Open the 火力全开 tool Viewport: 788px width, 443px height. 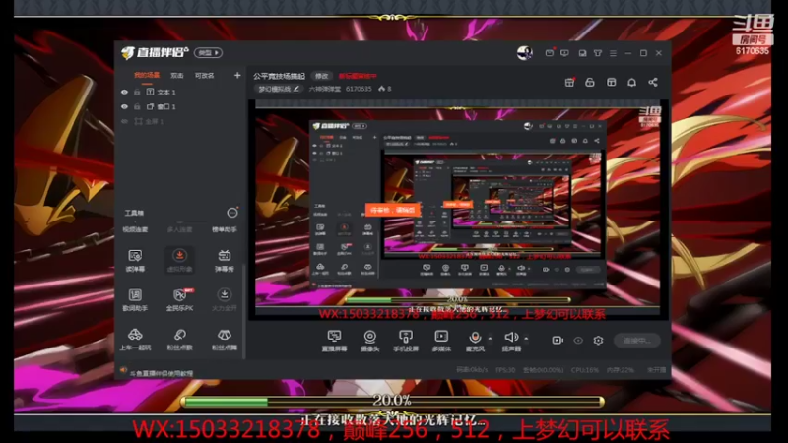click(x=225, y=300)
